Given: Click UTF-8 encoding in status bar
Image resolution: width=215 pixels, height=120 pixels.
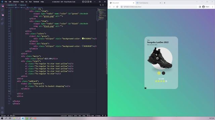Looking at the screenshot, I should tap(76, 116).
